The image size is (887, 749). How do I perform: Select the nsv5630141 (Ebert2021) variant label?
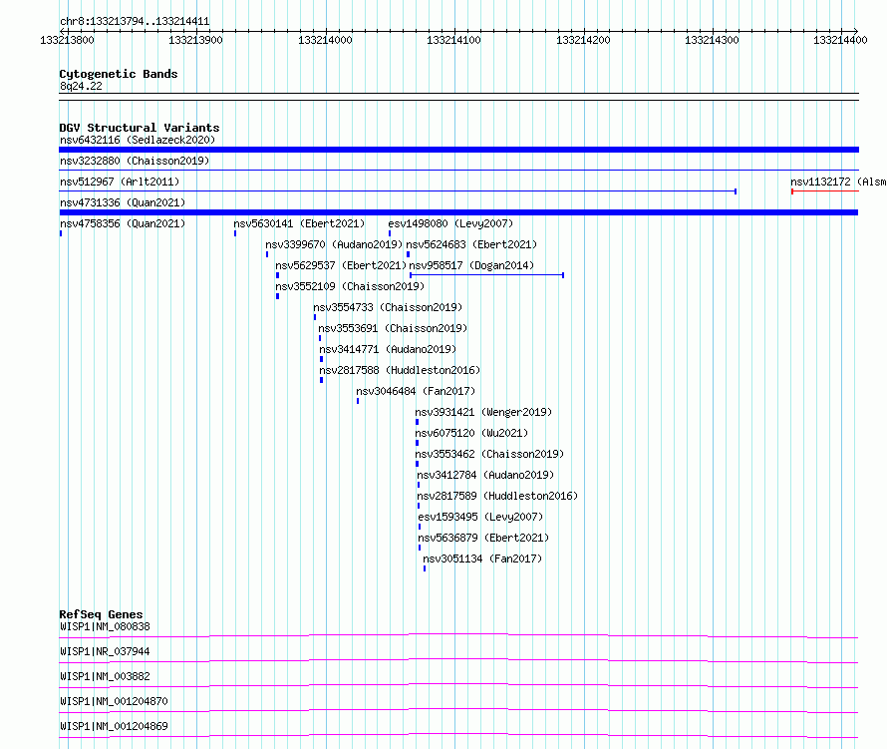click(x=299, y=223)
